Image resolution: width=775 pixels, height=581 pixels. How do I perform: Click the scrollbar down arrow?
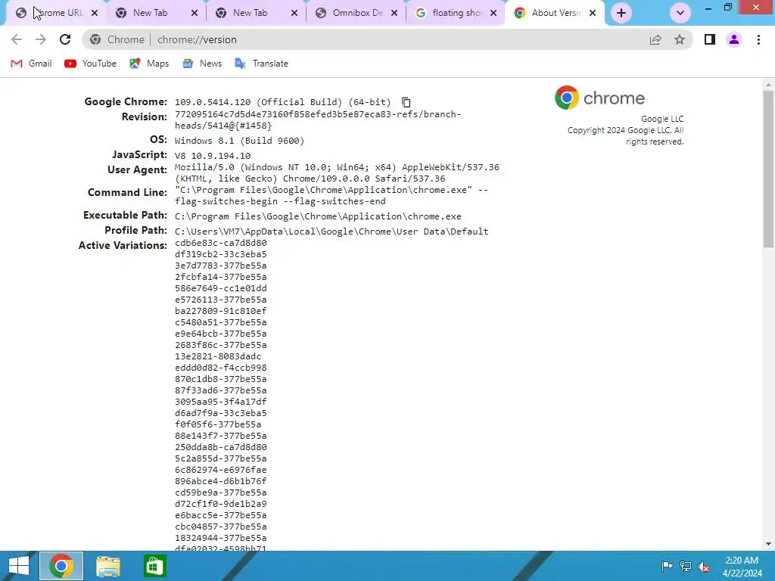coord(768,544)
